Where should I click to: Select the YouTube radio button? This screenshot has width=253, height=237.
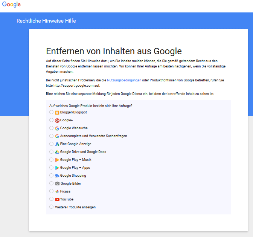(51, 199)
